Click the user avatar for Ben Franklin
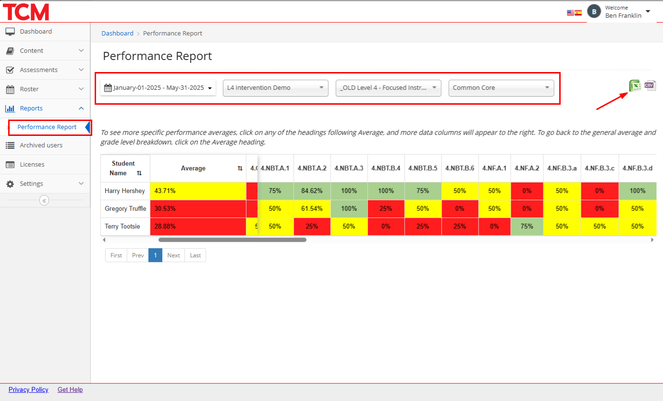663x401 pixels. coord(594,12)
